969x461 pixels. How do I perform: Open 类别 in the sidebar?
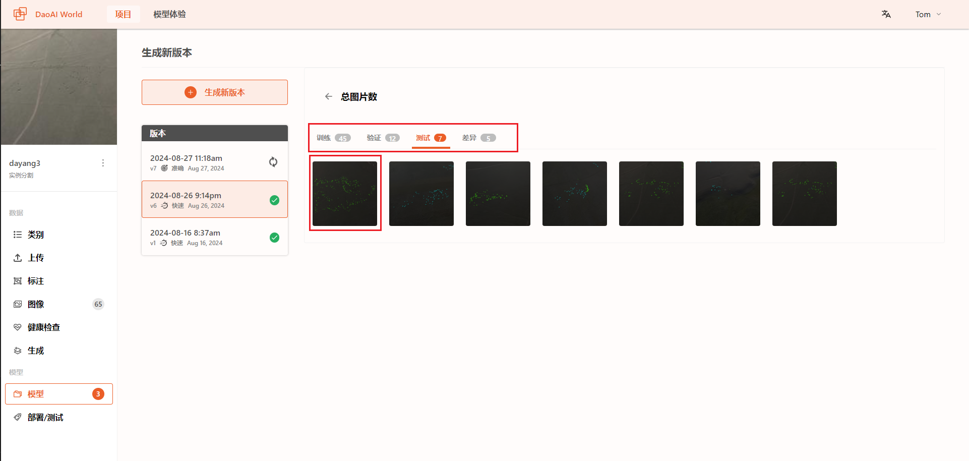click(59, 235)
